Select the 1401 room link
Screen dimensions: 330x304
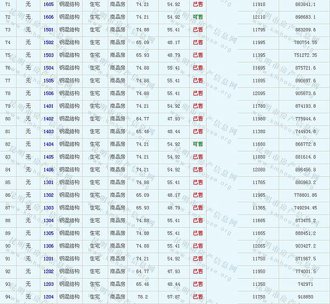48,106
